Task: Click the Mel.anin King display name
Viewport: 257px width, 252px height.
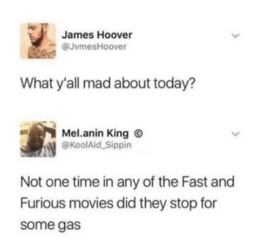Action: point(95,133)
